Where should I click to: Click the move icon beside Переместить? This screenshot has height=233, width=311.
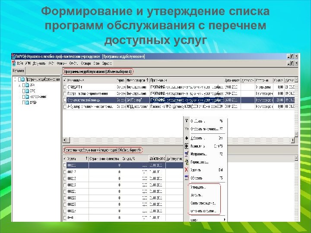tap(187, 162)
